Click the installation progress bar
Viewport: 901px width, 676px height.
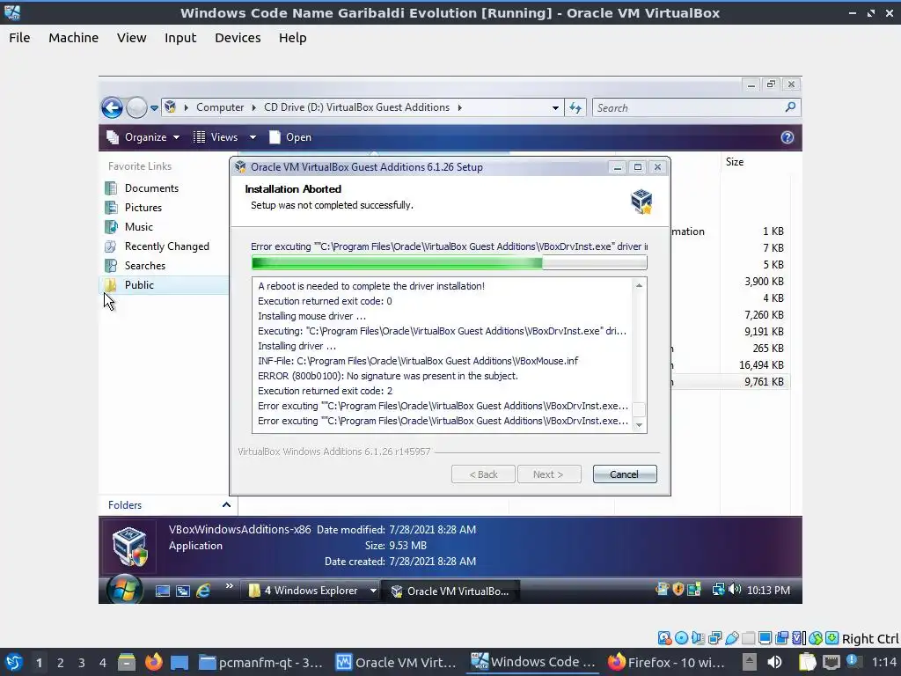point(450,263)
